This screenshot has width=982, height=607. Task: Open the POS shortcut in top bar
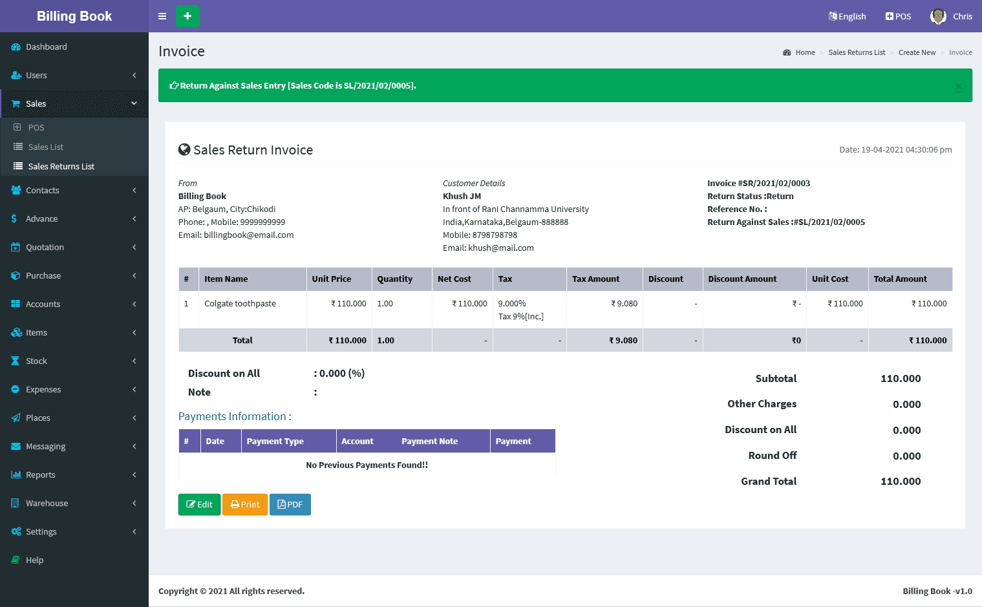(x=898, y=16)
